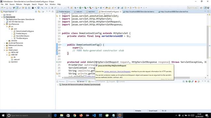Click the back navigation arrow toolbar icon
The image size is (211, 118).
139,8
